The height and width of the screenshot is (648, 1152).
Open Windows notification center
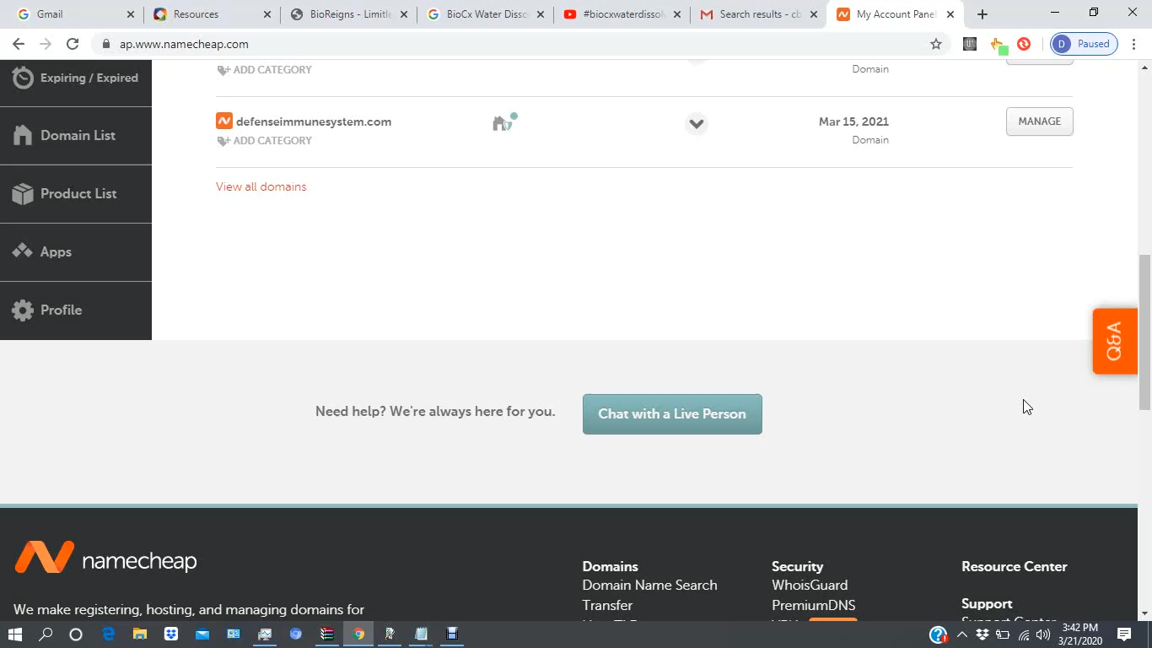tap(1124, 634)
